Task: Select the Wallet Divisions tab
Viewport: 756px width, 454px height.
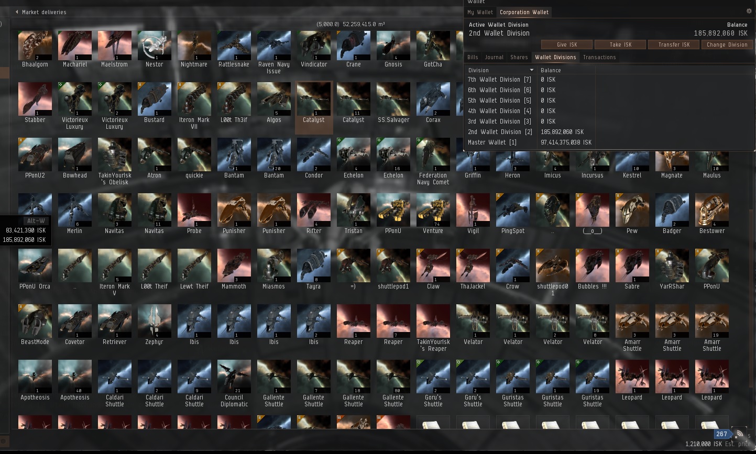Action: 555,57
